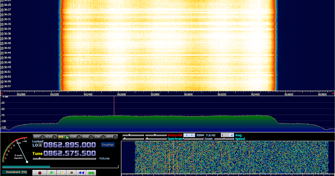Click the left zoom arrow near RBW
The image size is (335, 176).
186,135
